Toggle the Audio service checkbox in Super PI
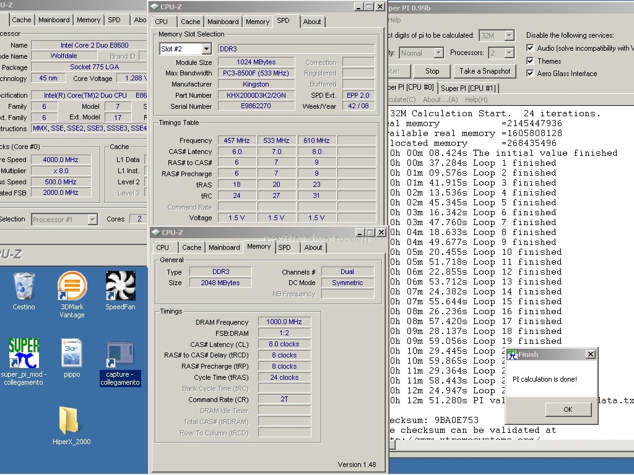Viewport: 634px width, 475px height. (530, 48)
